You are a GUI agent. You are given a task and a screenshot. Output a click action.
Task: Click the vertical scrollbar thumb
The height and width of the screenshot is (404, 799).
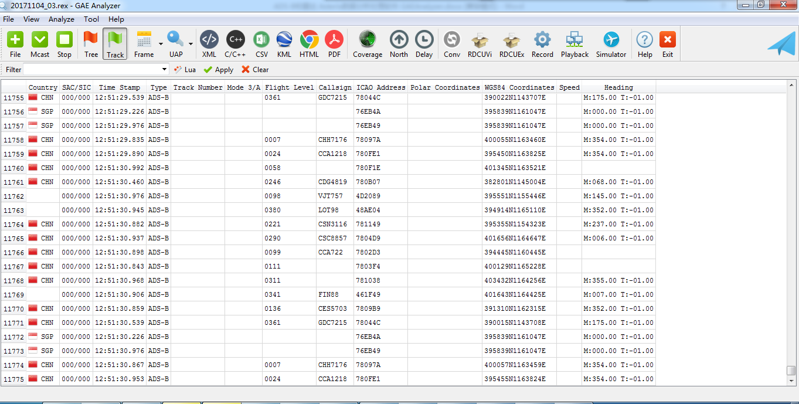(791, 371)
